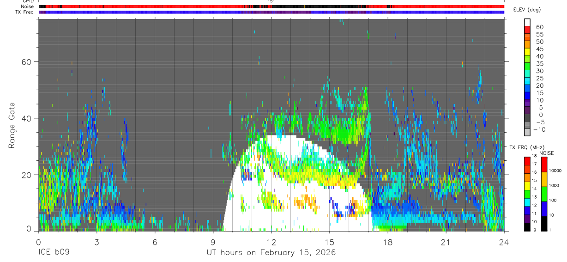Screen dimensions: 567x262
Task: Click the TX Freq strip along the top of plot
Action: pyautogui.click(x=271, y=12)
